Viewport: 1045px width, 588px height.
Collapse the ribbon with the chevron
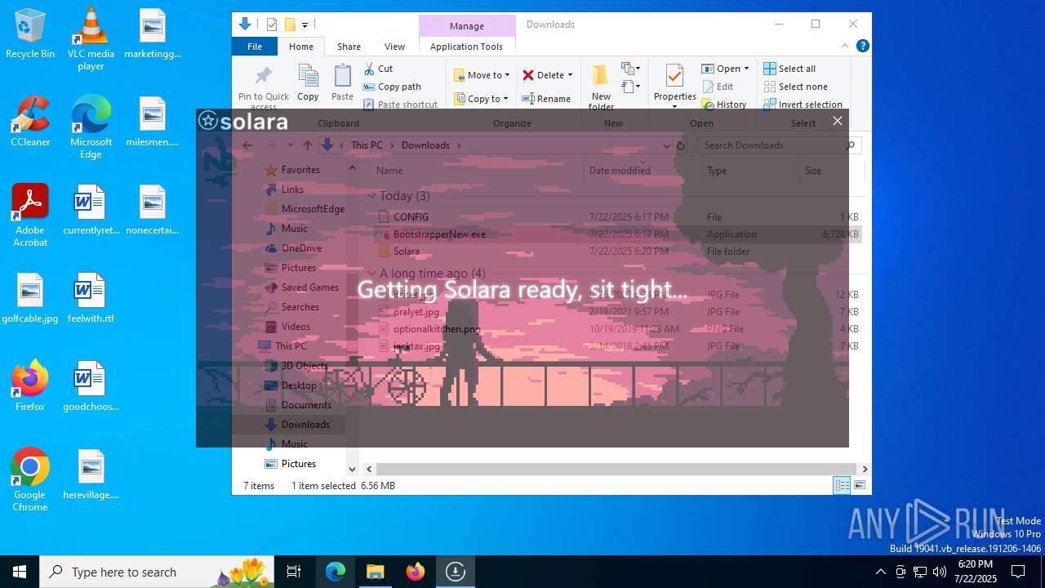(x=845, y=47)
